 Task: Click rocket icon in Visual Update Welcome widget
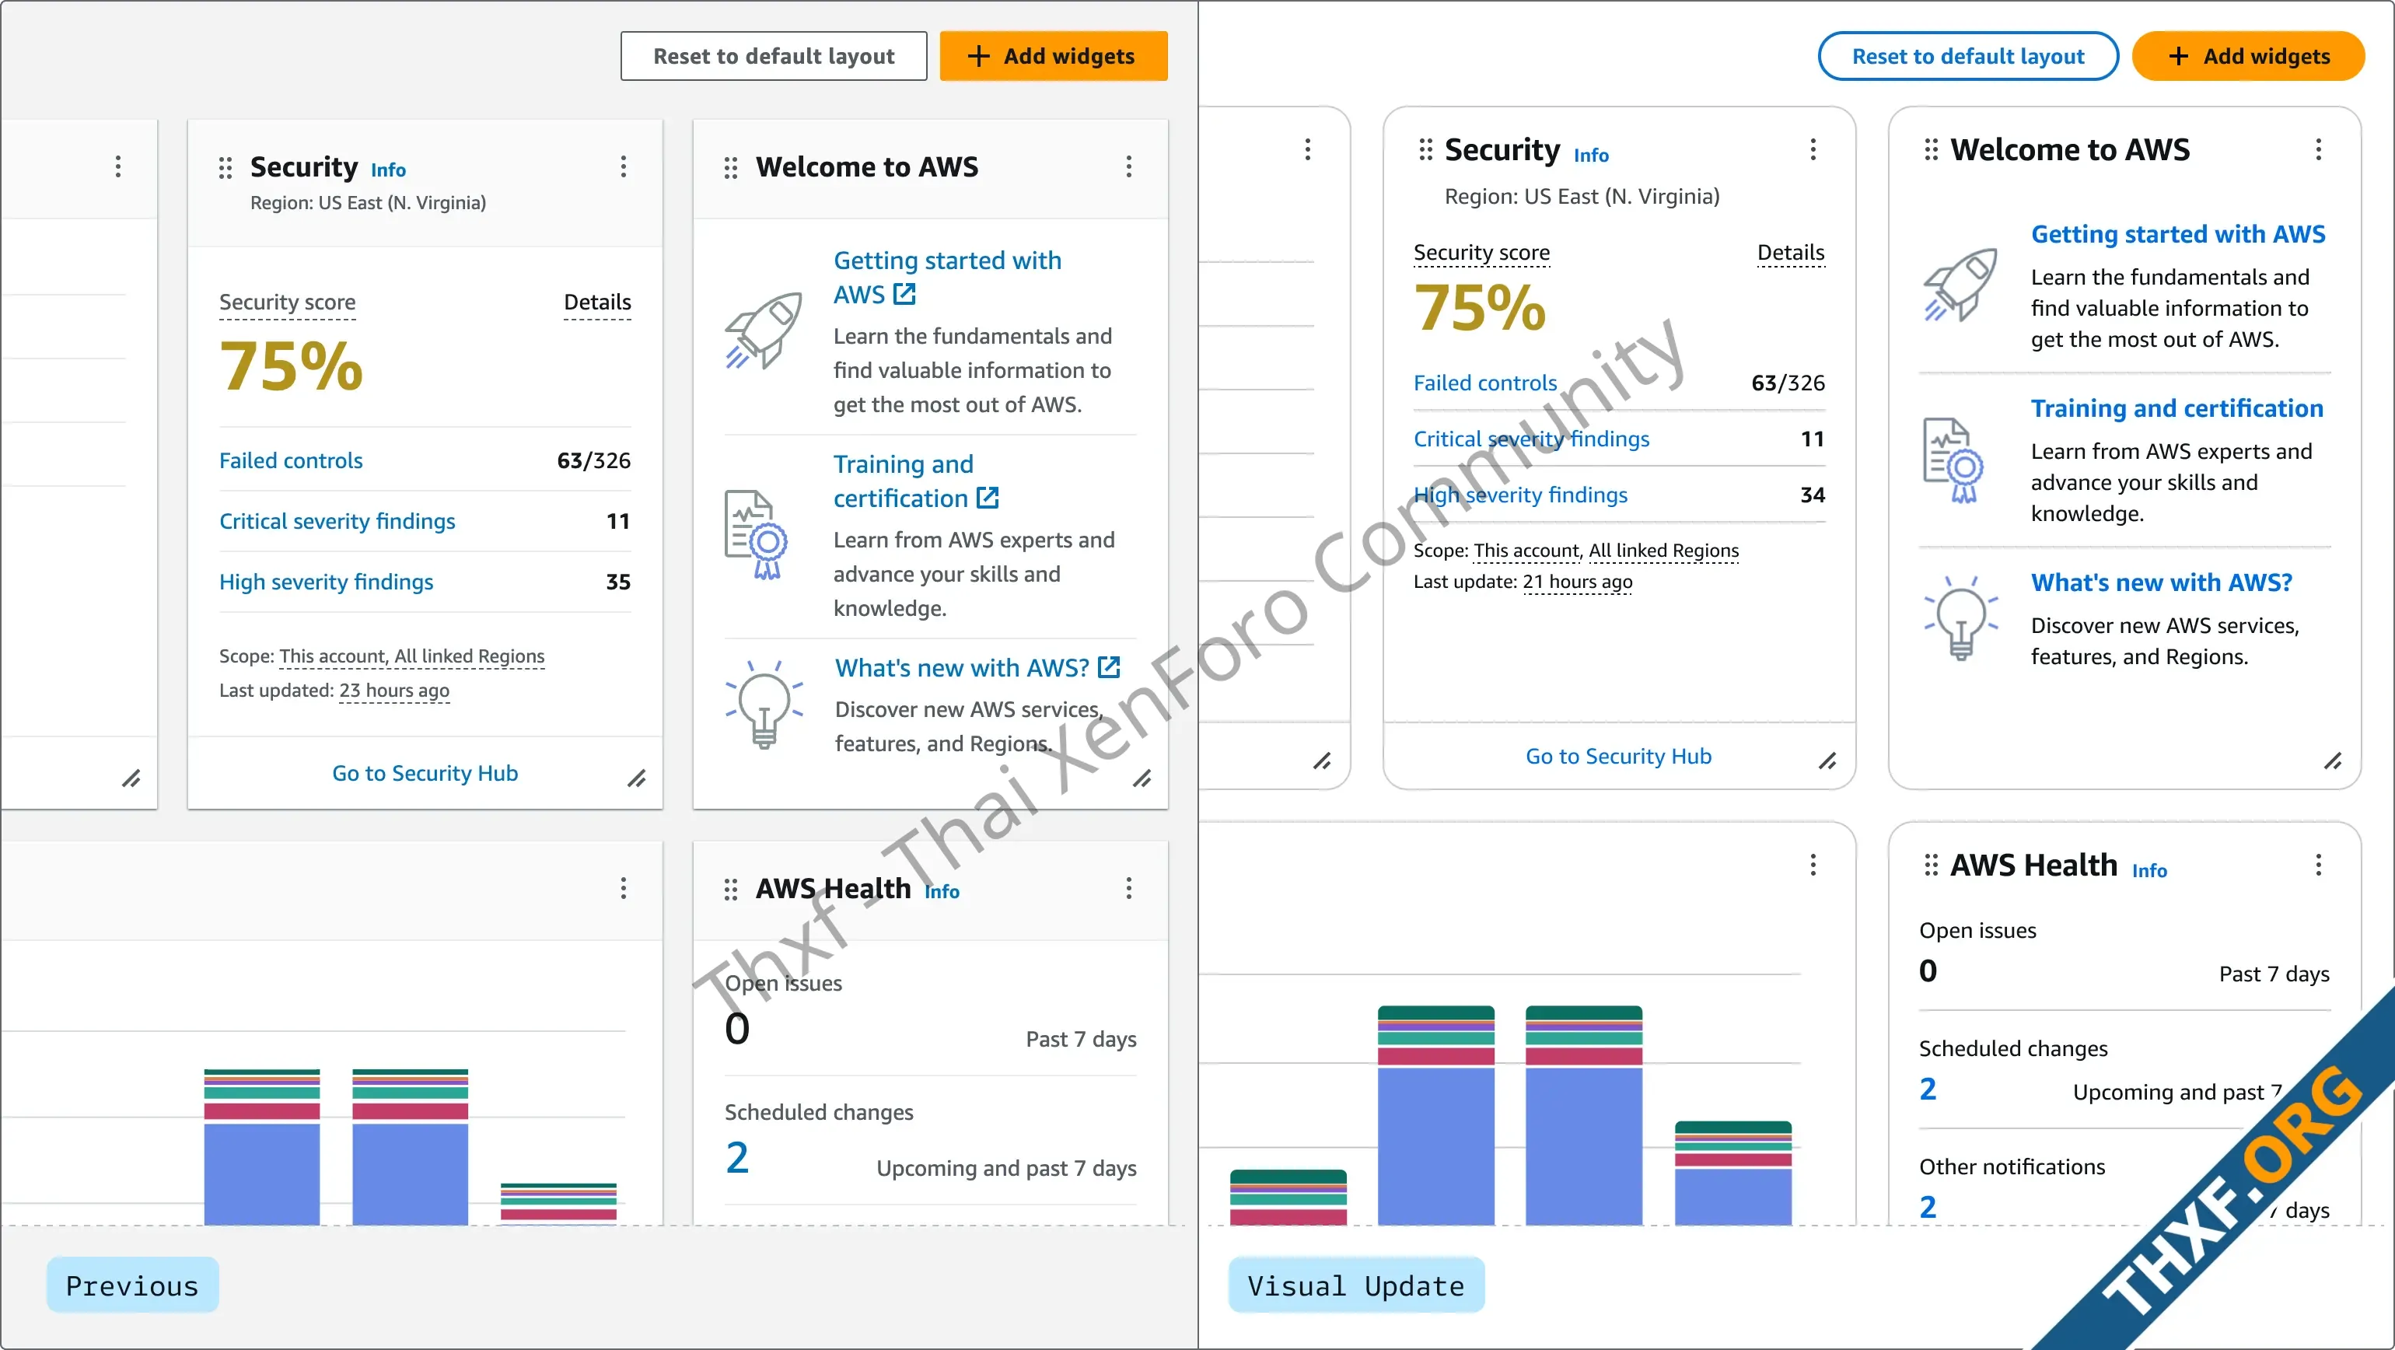click(1961, 285)
